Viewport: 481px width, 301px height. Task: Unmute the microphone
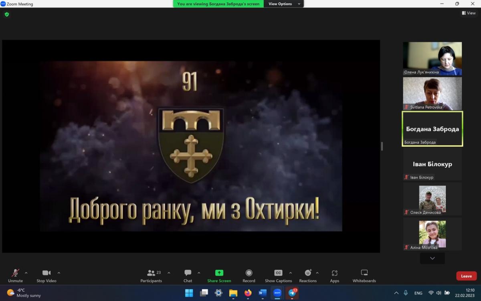click(15, 273)
